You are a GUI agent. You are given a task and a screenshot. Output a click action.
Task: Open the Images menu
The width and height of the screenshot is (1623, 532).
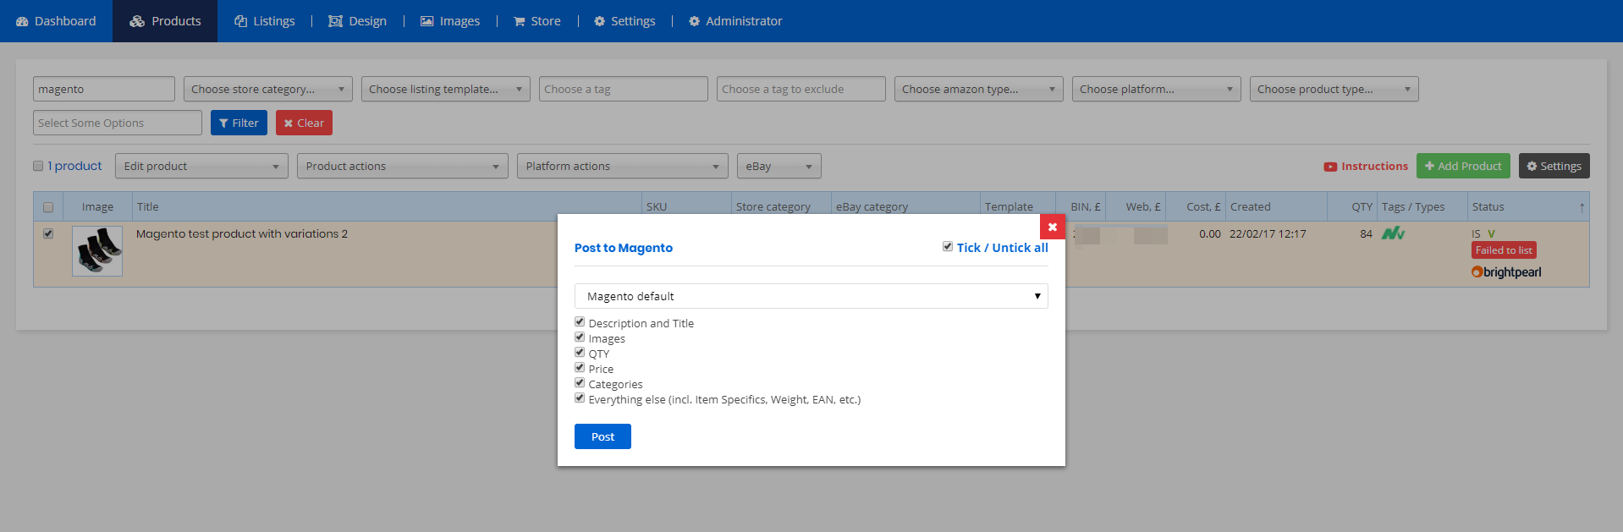pyautogui.click(x=450, y=21)
